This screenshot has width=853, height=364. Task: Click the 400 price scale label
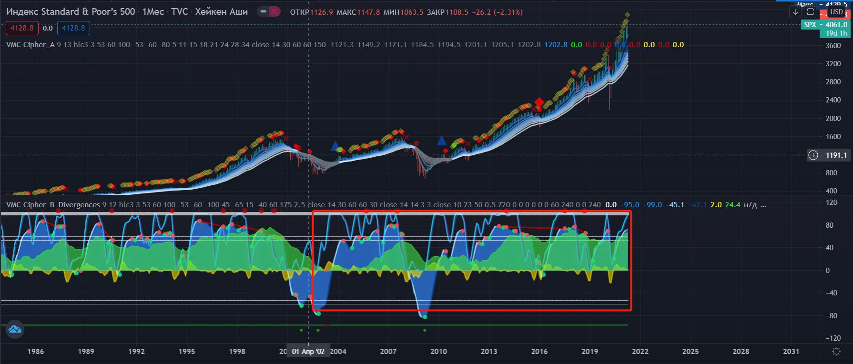tap(831, 191)
